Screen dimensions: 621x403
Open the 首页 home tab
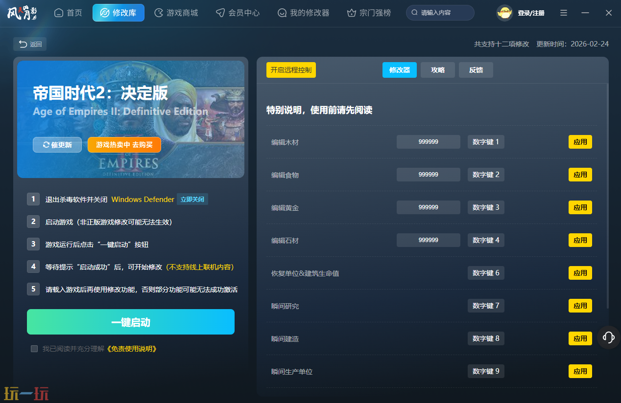(x=68, y=13)
